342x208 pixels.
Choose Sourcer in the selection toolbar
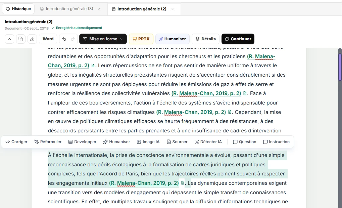click(x=177, y=142)
